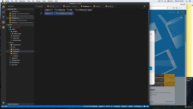193x109 pixels.
Task: Open Spotlight search in macOS menu bar
Action: [186, 1]
